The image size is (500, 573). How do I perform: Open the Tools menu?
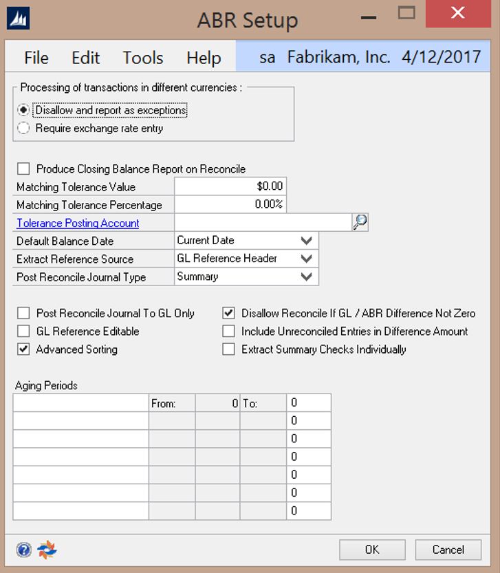pos(143,58)
